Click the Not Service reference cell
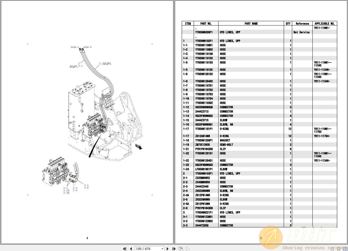Screen dimensions: 348x251 302,32
